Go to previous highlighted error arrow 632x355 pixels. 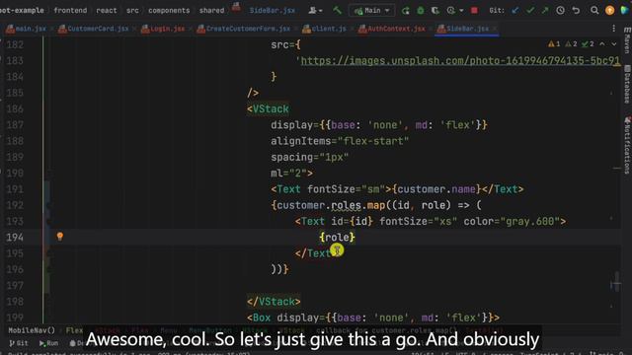[x=602, y=43]
